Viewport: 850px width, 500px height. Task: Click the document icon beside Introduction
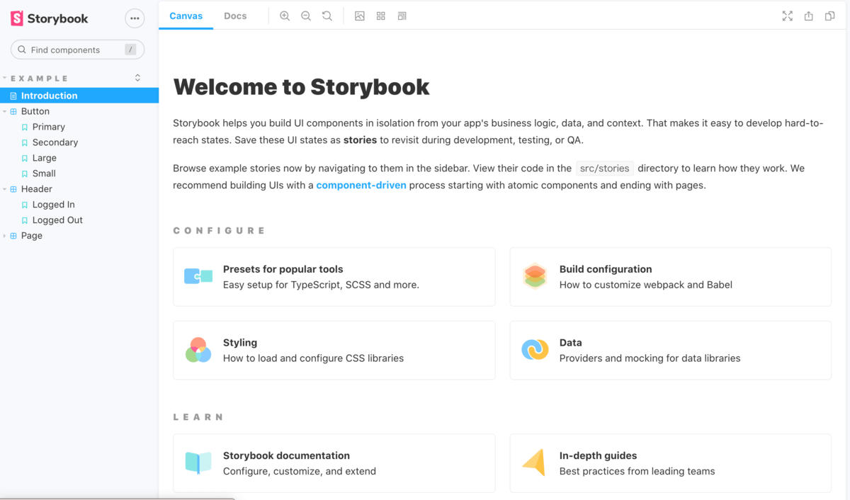pyautogui.click(x=13, y=96)
